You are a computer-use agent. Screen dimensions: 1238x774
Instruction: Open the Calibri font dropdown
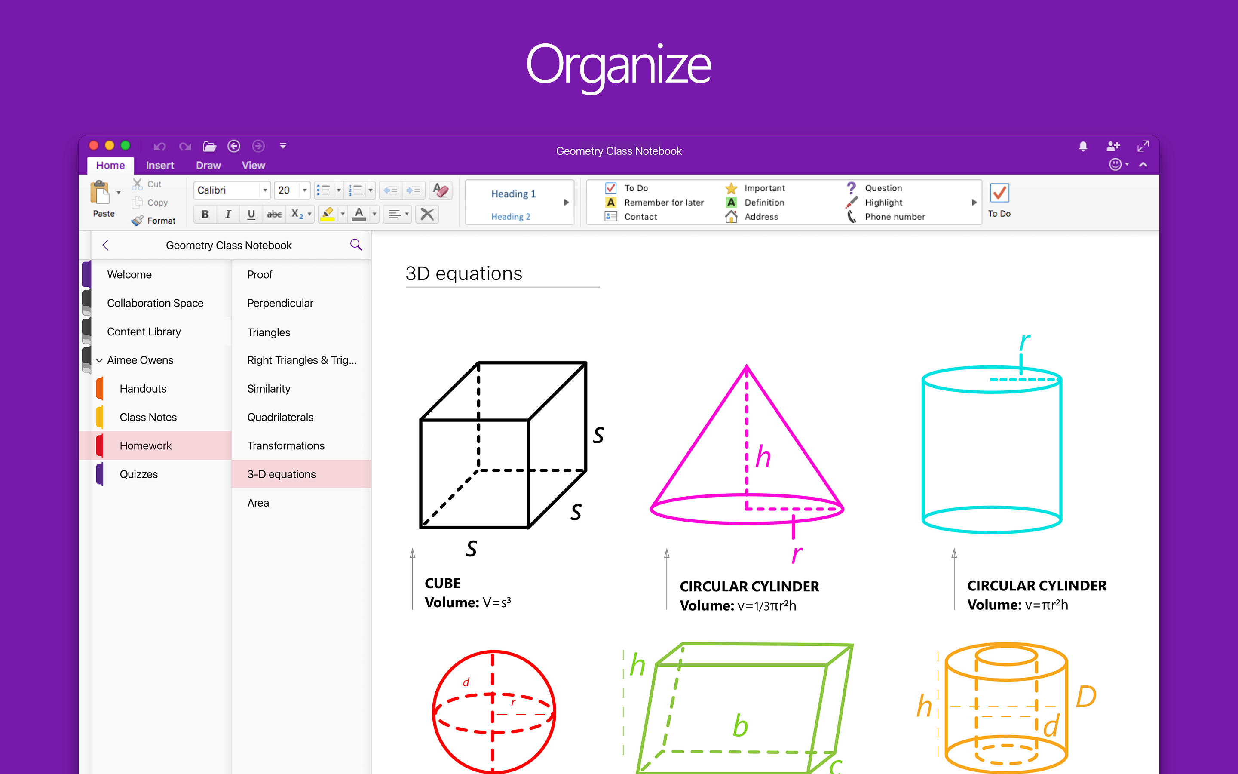(x=265, y=190)
